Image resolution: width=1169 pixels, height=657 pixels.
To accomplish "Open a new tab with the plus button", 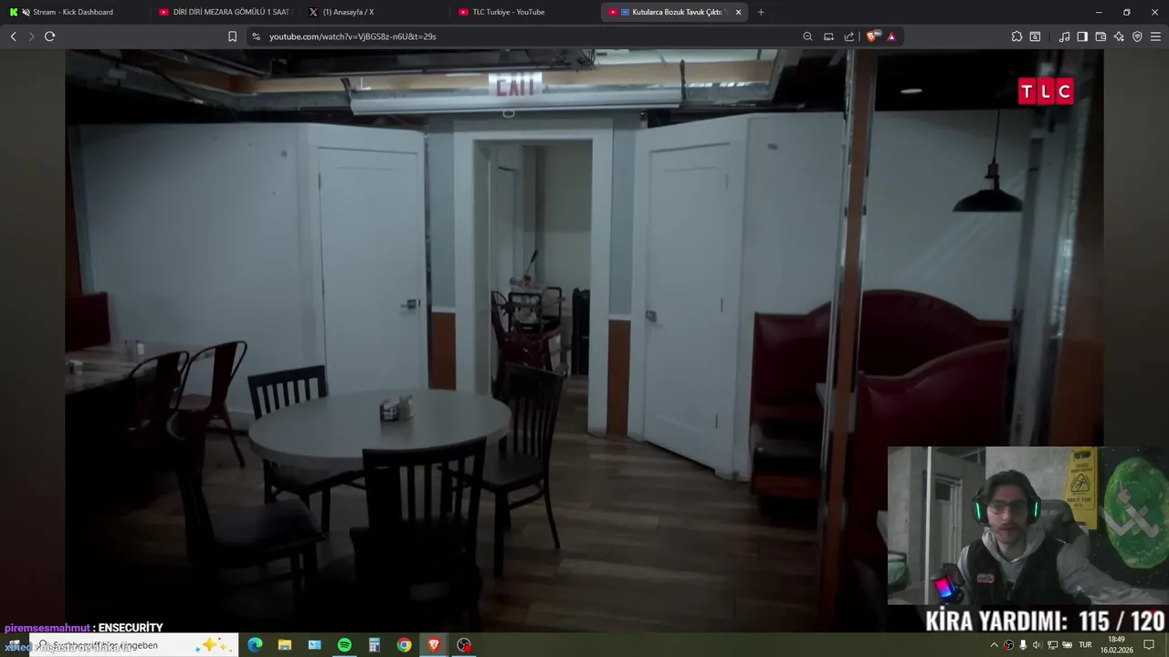I will [x=761, y=12].
